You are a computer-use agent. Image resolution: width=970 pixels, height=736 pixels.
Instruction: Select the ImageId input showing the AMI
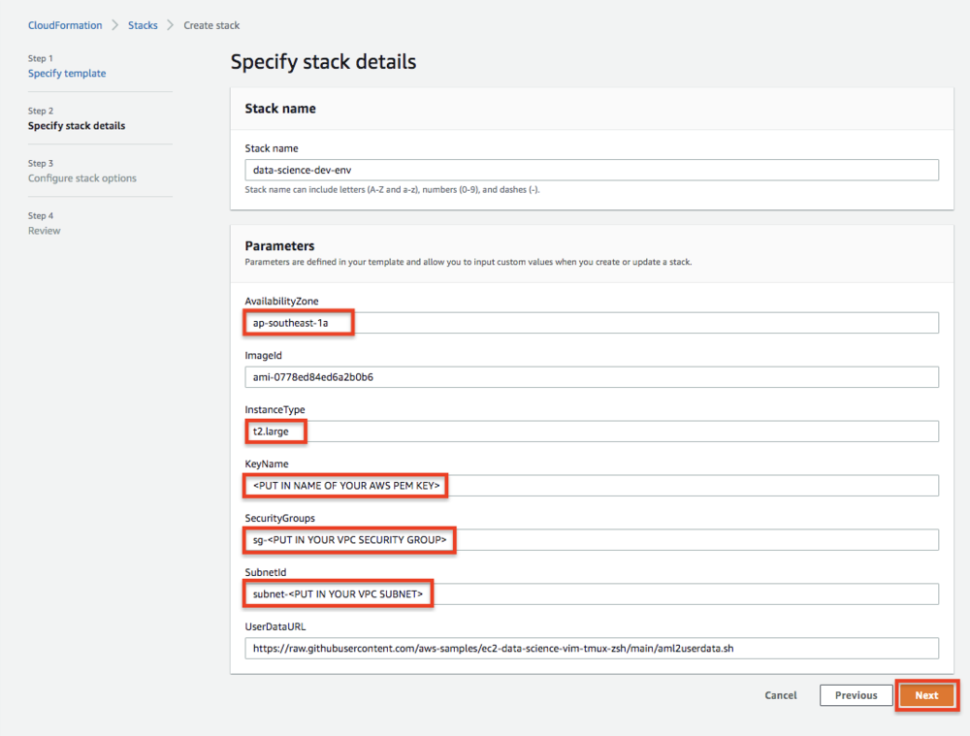coord(590,376)
